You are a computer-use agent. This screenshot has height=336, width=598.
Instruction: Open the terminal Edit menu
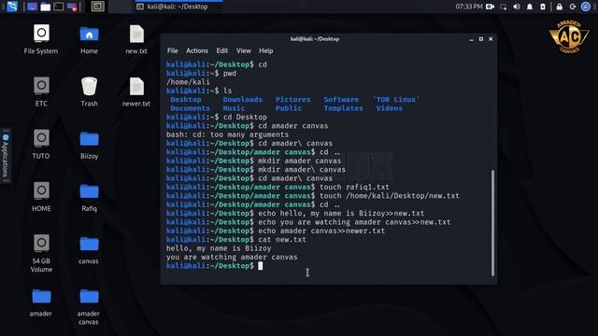click(x=222, y=50)
